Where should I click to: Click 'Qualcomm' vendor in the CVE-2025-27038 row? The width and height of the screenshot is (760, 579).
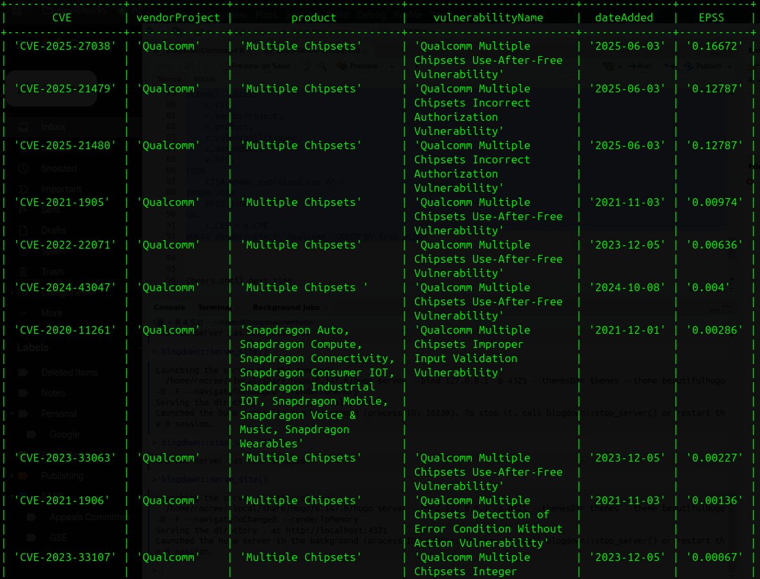pos(168,46)
